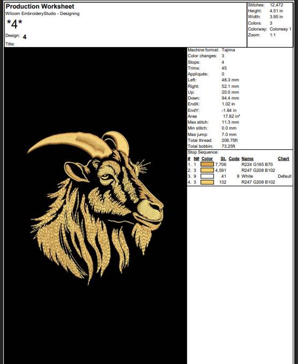
Task: Click the 'Name' column header
Action: 247,159
